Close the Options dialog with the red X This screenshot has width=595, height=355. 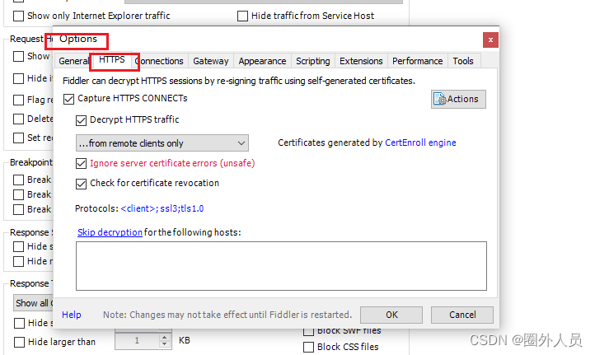click(490, 40)
